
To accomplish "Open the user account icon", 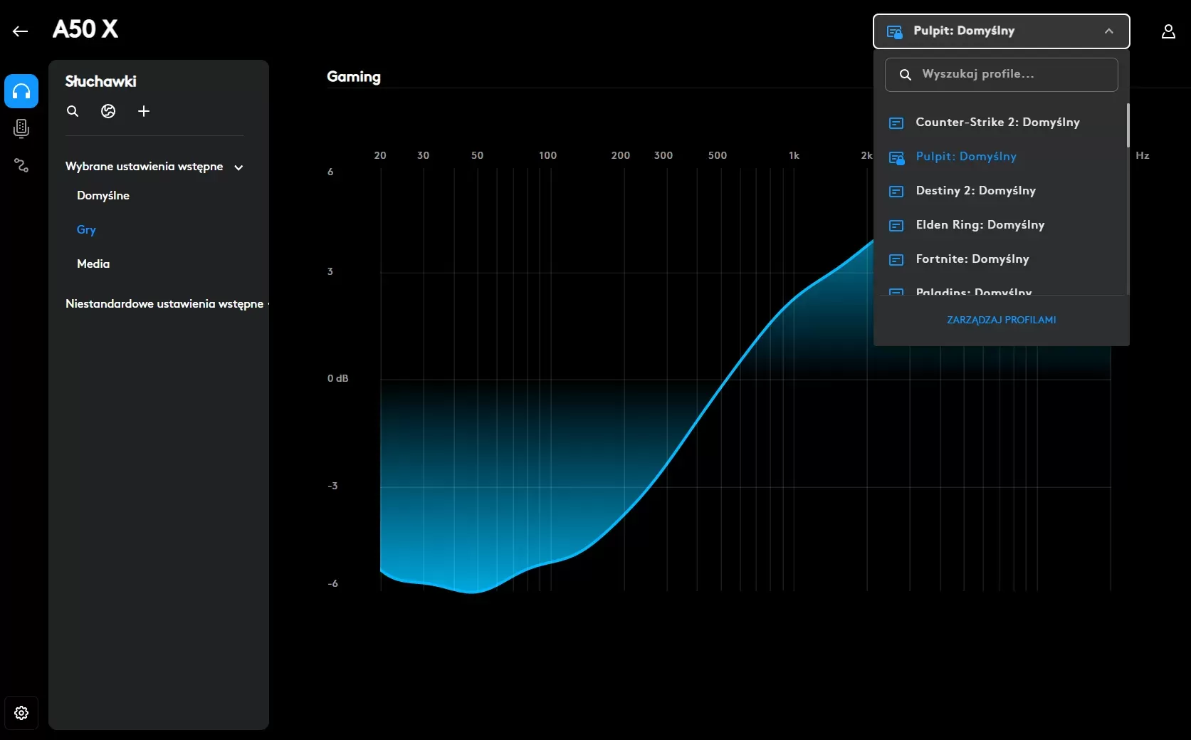I will tap(1168, 31).
